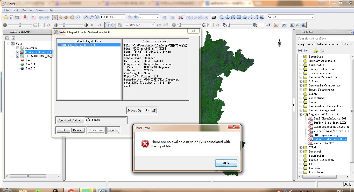Open the Open dropdown in subset dialog
Image resolution: width=354 pixels, height=192 pixels.
click(x=113, y=130)
